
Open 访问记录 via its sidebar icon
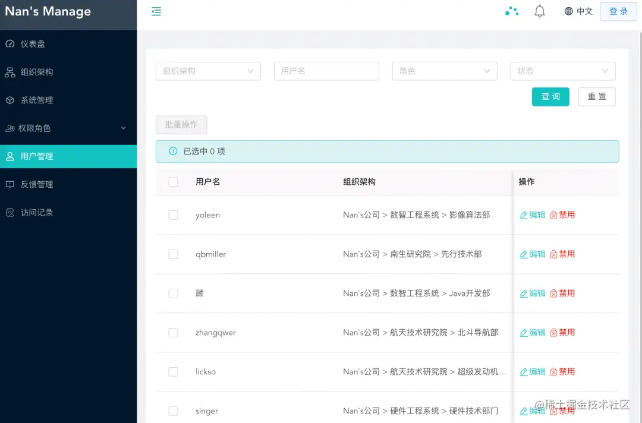coord(11,212)
